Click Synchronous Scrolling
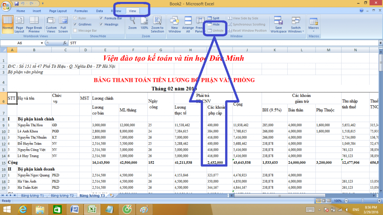383x215 pixels. pyautogui.click(x=246, y=24)
